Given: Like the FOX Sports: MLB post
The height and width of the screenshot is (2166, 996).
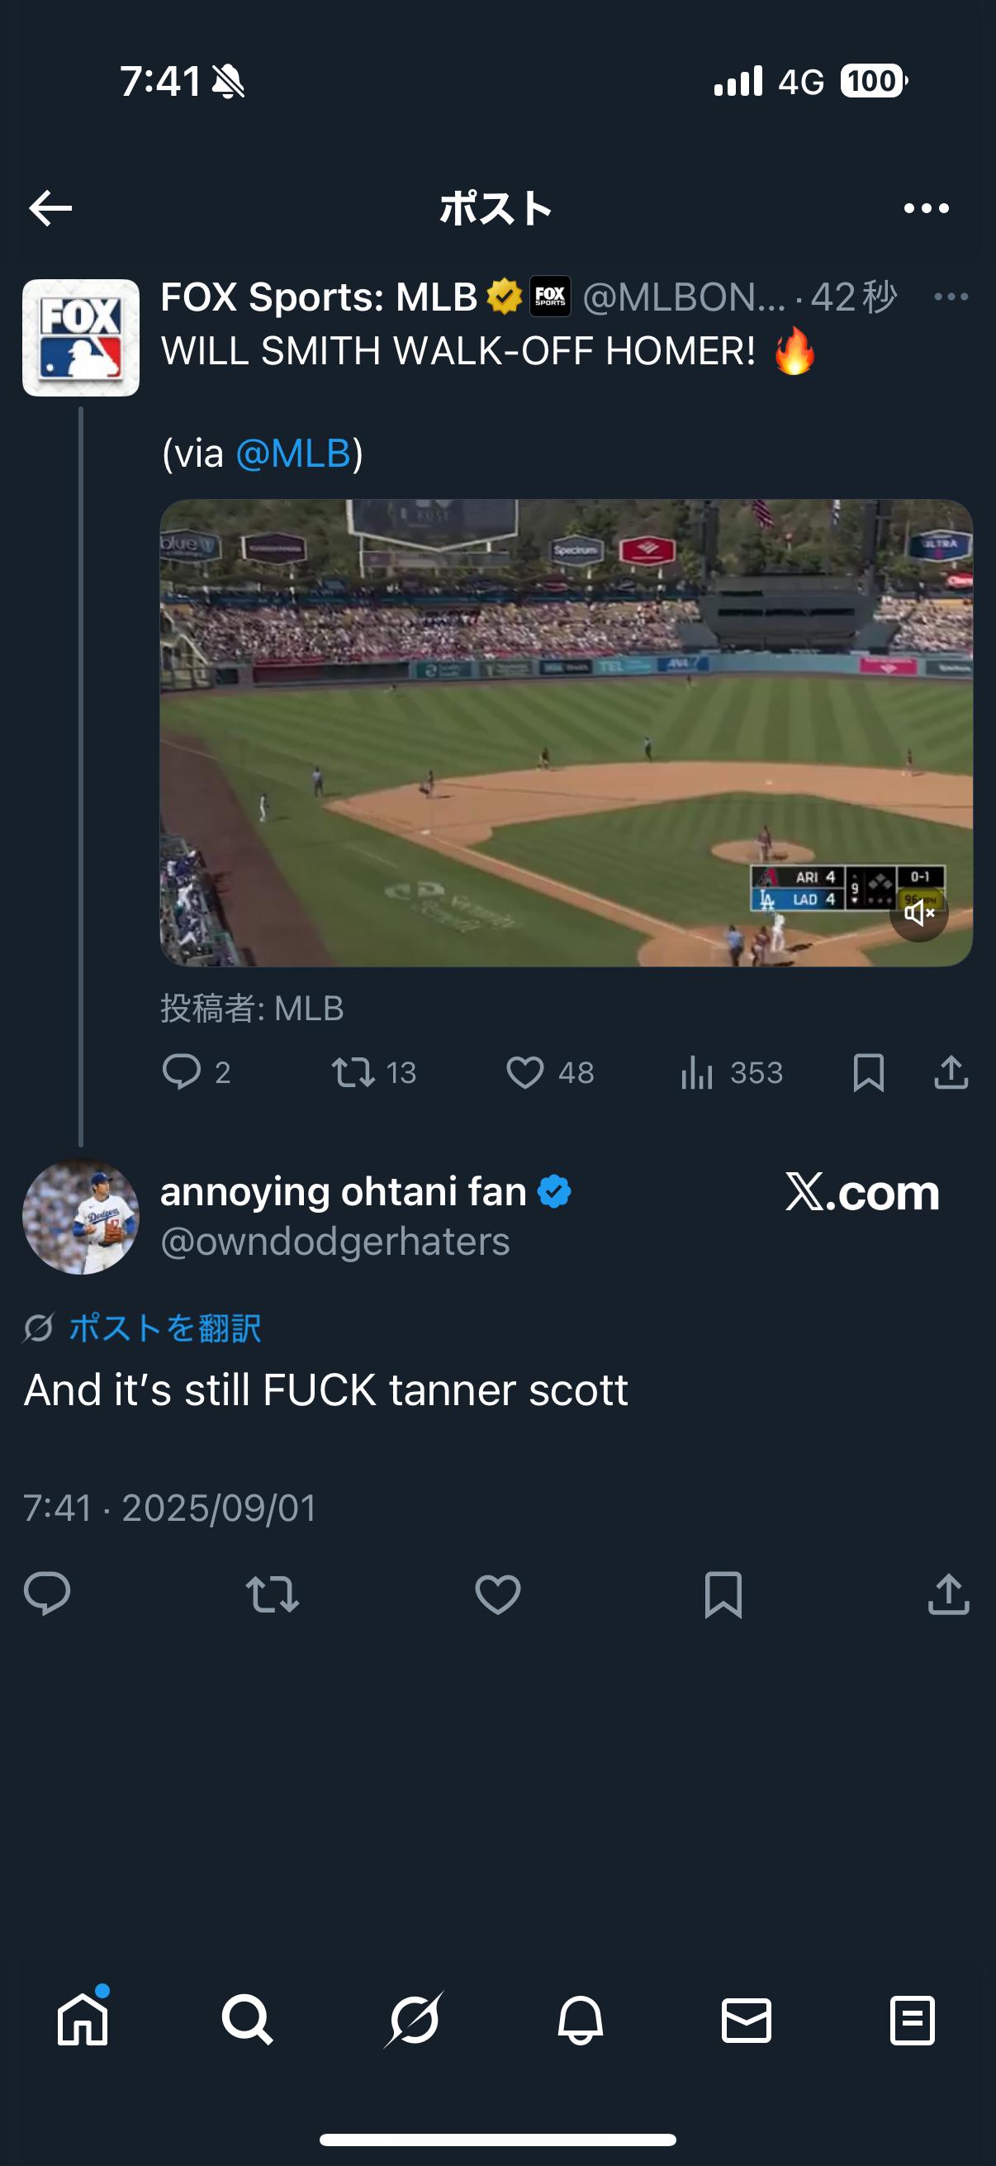Looking at the screenshot, I should click(x=525, y=1073).
